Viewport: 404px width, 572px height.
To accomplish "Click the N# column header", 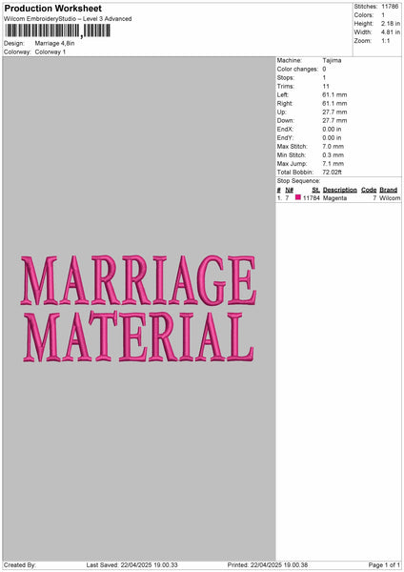I will click(289, 190).
